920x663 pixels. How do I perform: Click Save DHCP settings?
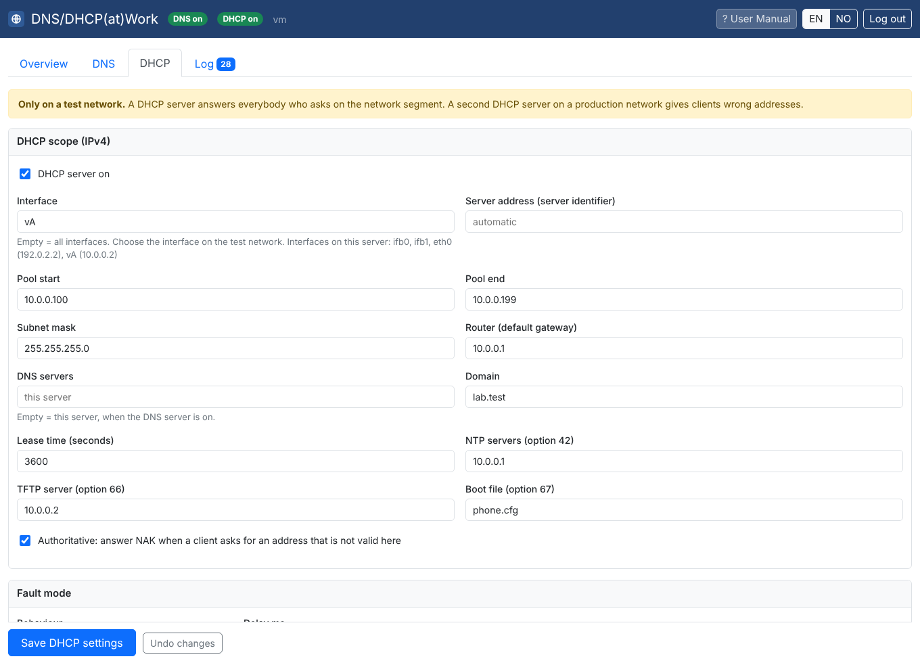coord(72,643)
